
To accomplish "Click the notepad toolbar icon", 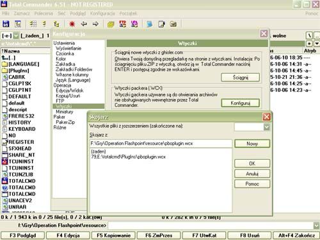I will point(161,24).
